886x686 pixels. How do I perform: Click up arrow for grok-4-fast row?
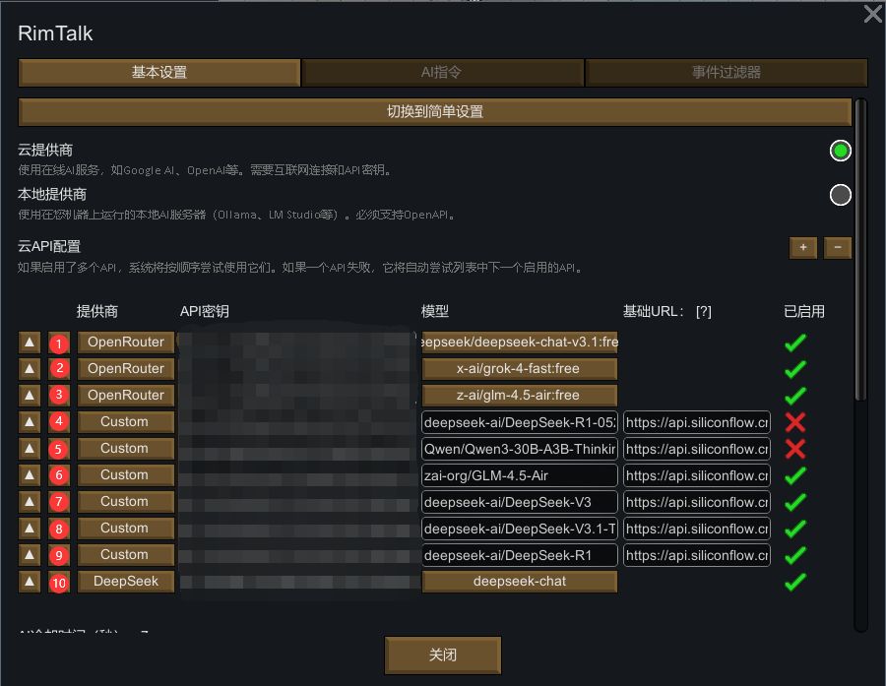[30, 369]
